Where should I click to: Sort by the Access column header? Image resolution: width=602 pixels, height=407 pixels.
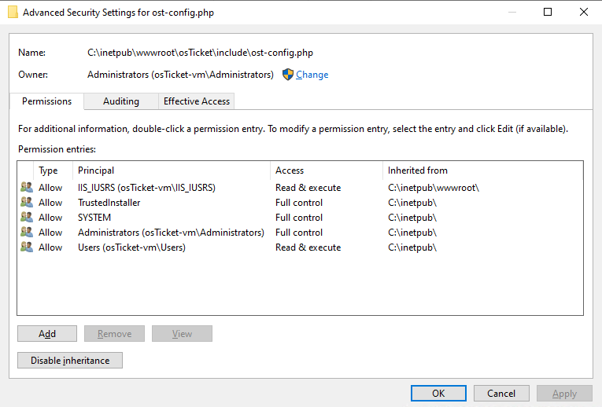(x=327, y=170)
